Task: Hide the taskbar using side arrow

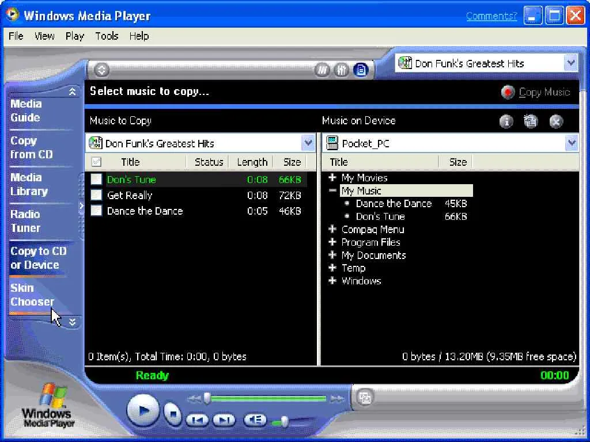Action: click(81, 206)
